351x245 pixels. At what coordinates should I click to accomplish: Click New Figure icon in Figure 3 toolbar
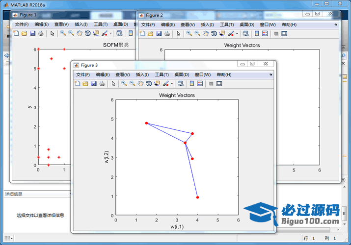coord(77,84)
